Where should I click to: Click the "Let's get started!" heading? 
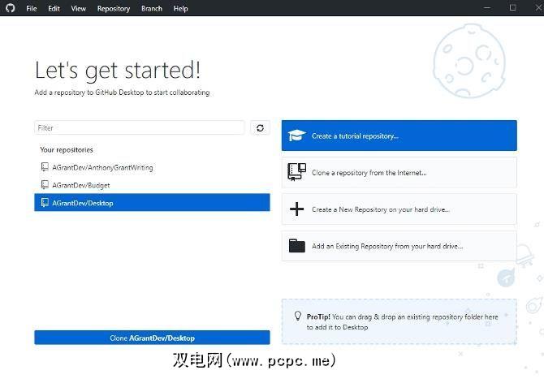[118, 71]
